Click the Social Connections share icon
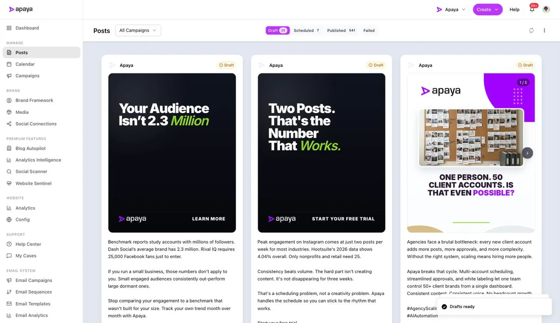This screenshot has height=323, width=560. (x=9, y=124)
